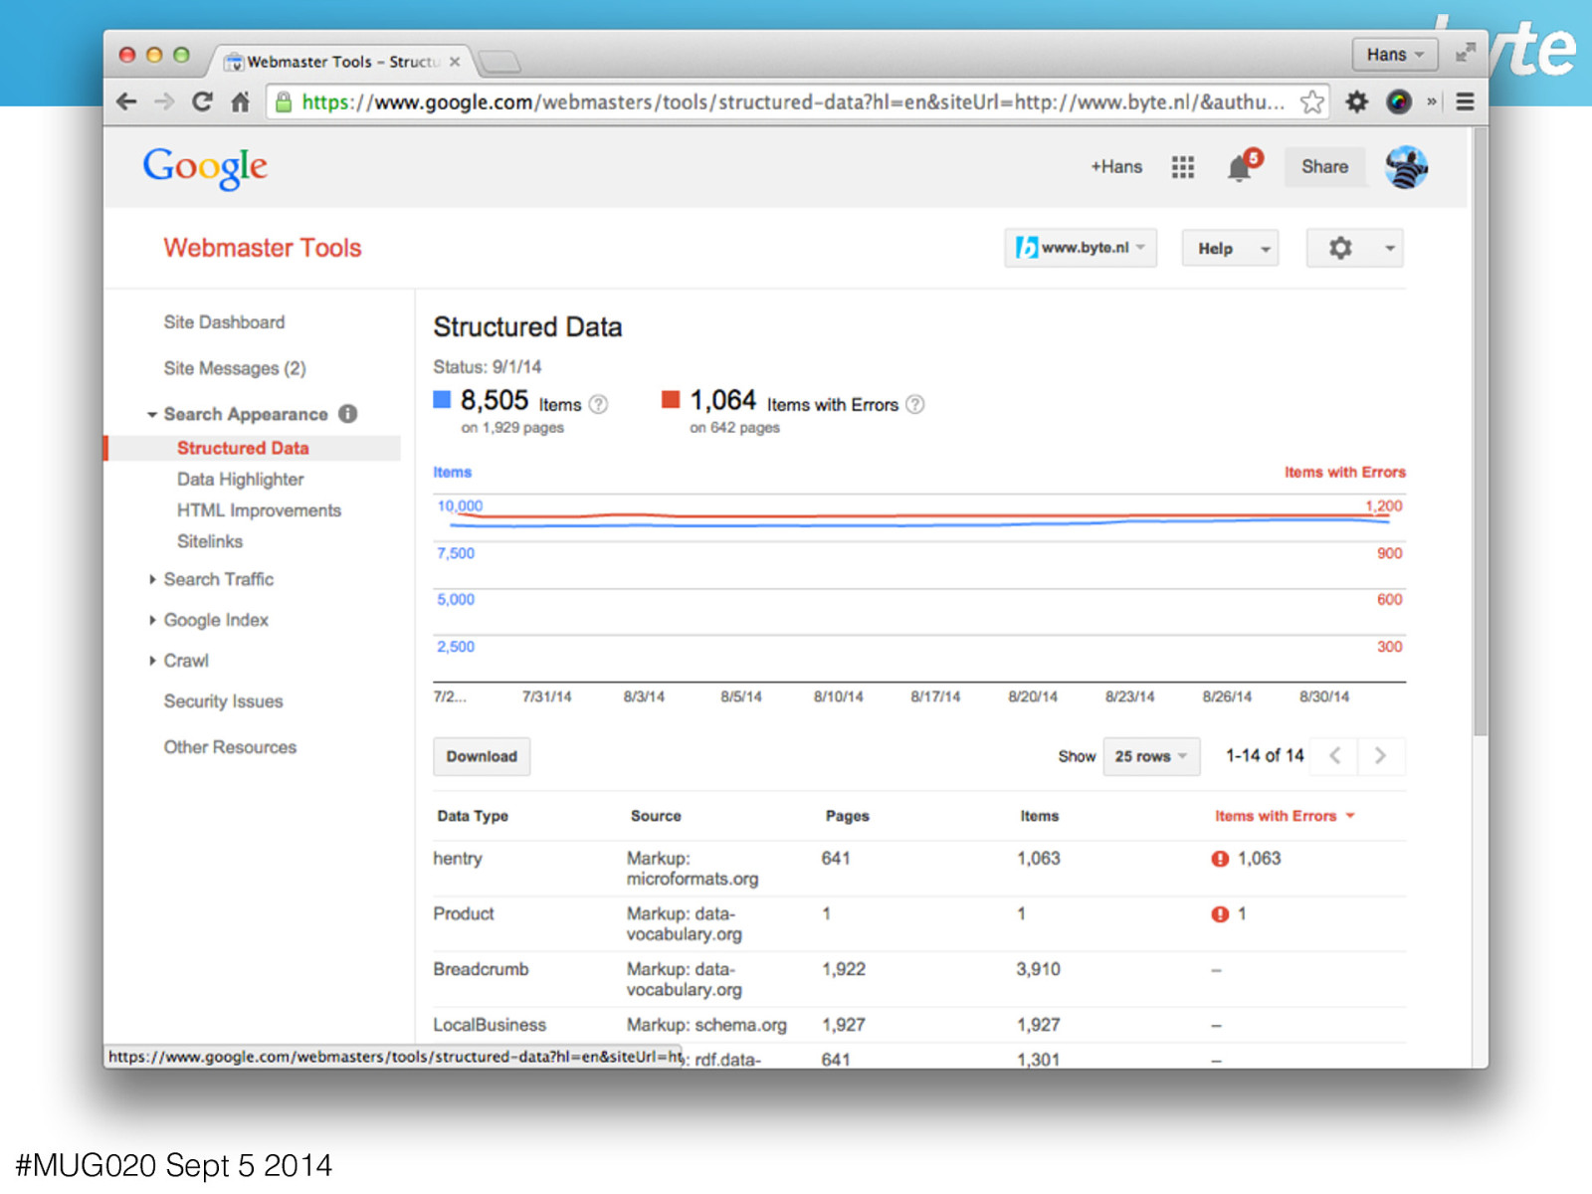Click the browser forward arrow
This screenshot has height=1194, width=1592.
pyautogui.click(x=164, y=101)
